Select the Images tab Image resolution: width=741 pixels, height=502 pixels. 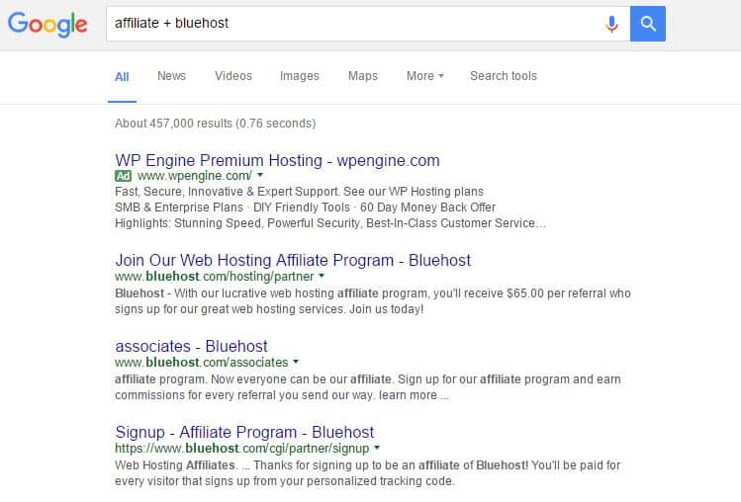point(300,76)
